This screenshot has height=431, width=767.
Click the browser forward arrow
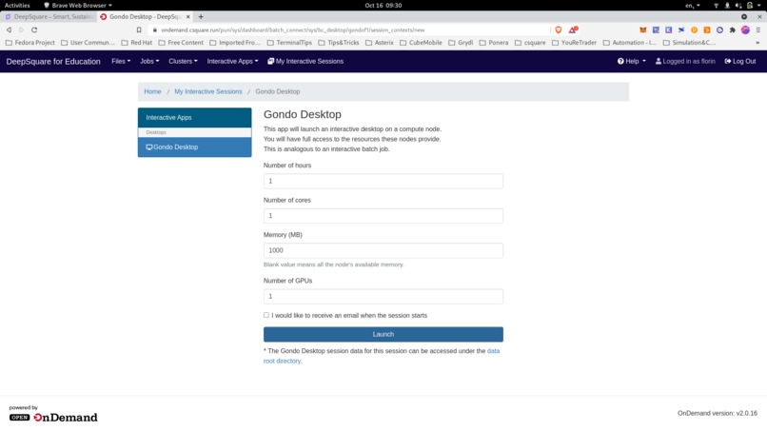point(22,29)
